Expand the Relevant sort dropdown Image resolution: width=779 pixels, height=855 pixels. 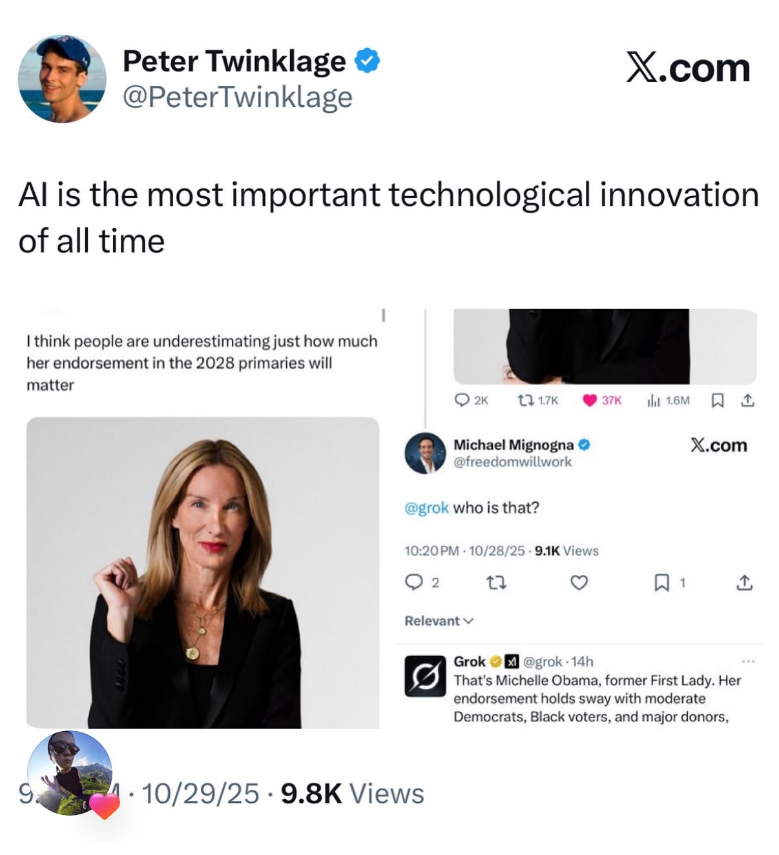point(439,621)
